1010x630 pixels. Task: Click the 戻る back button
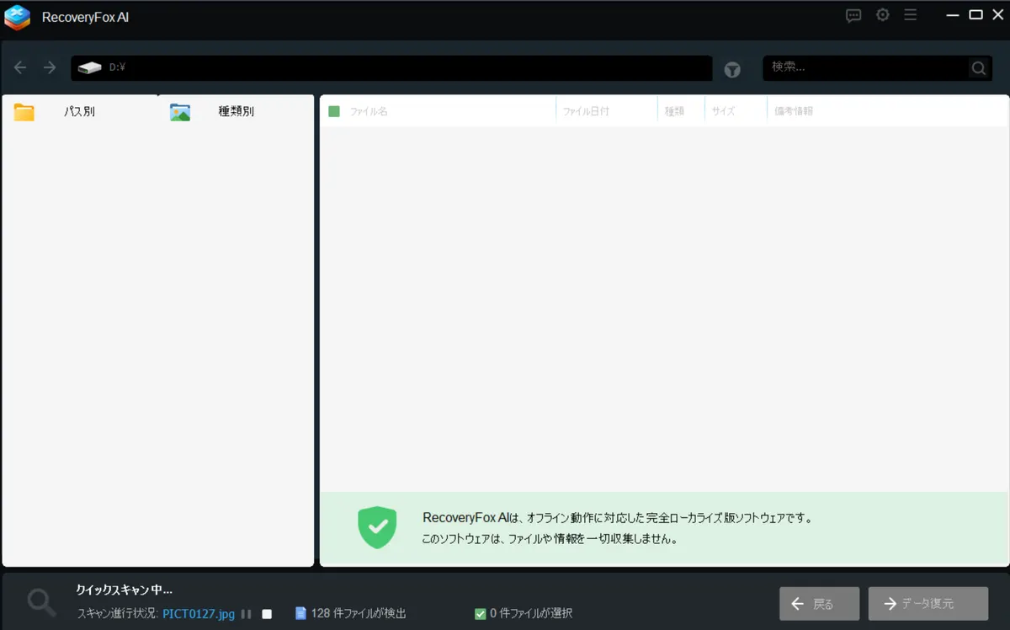(x=819, y=604)
